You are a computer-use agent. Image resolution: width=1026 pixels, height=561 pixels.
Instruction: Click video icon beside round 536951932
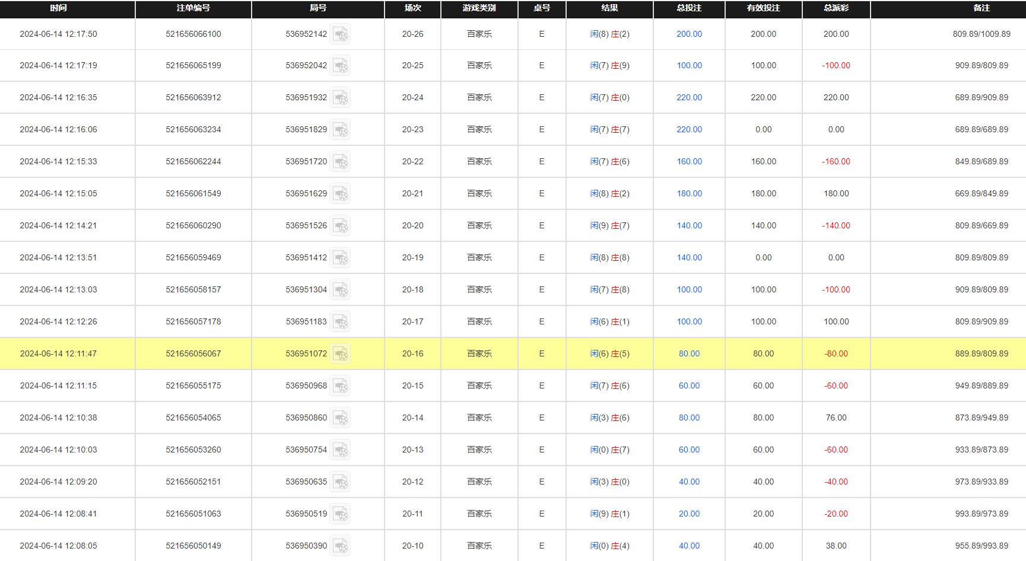[340, 98]
